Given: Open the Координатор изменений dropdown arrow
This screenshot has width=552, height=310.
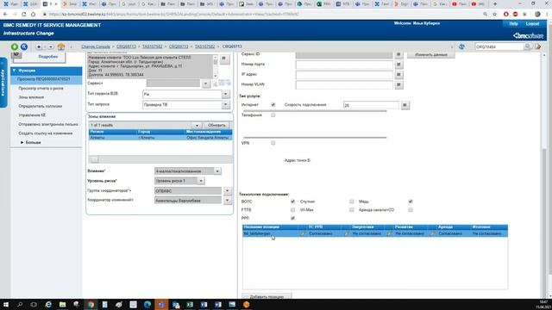Looking at the screenshot, I should coord(227,201).
